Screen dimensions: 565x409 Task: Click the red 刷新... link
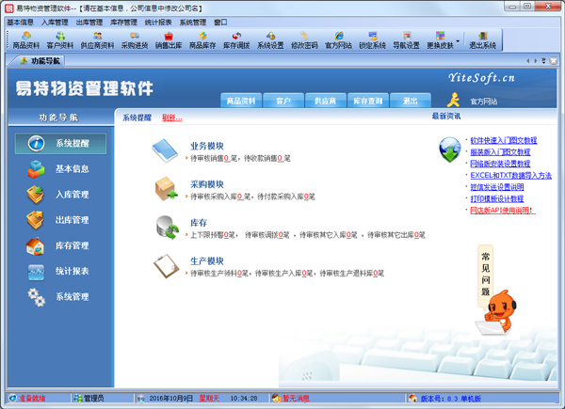click(172, 118)
